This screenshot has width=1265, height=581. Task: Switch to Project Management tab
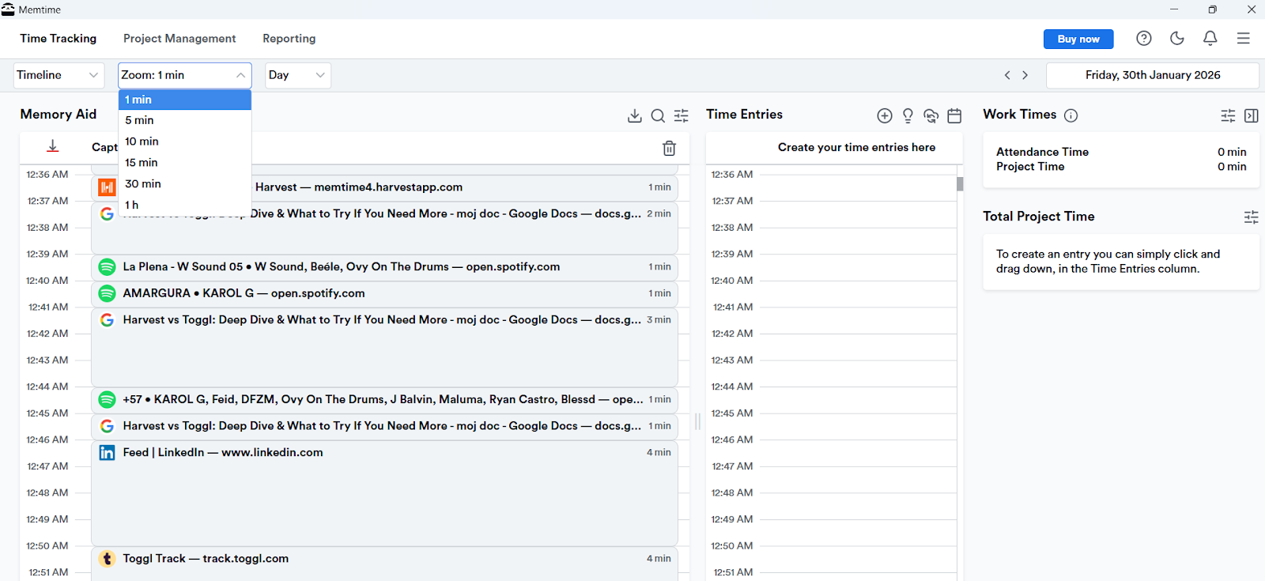click(179, 38)
